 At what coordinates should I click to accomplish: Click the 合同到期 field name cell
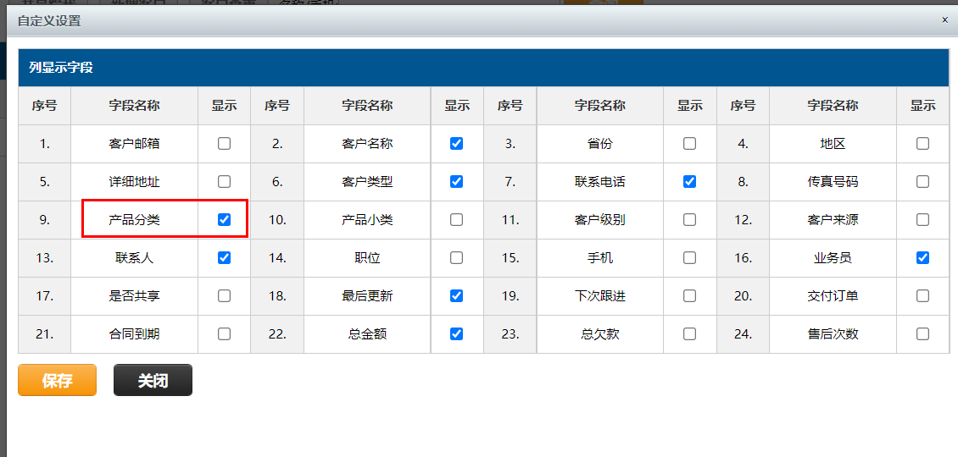[135, 333]
